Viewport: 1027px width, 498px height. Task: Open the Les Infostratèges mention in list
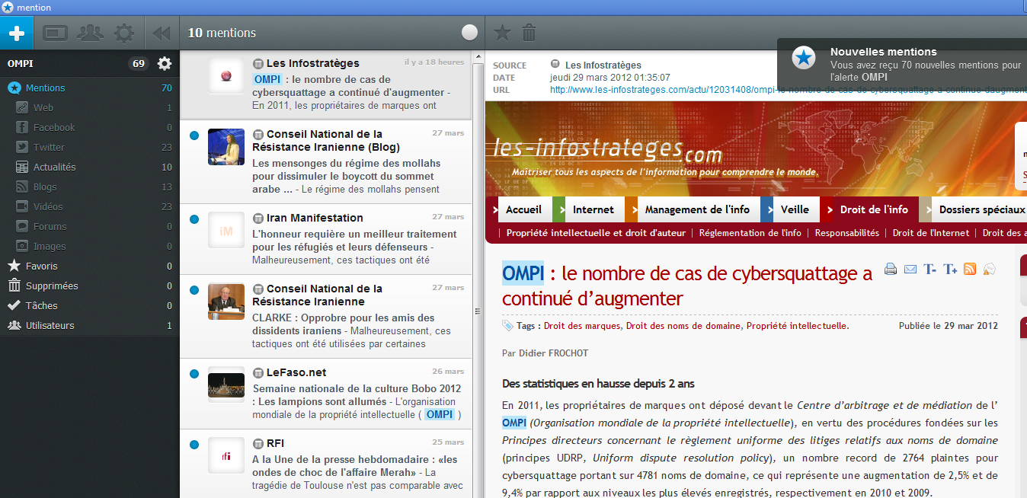click(x=326, y=85)
